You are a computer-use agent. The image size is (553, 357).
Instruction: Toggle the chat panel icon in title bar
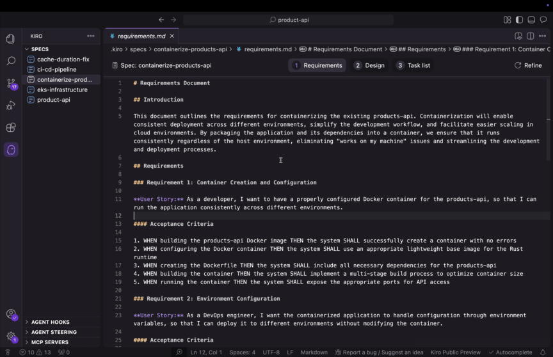(543, 20)
